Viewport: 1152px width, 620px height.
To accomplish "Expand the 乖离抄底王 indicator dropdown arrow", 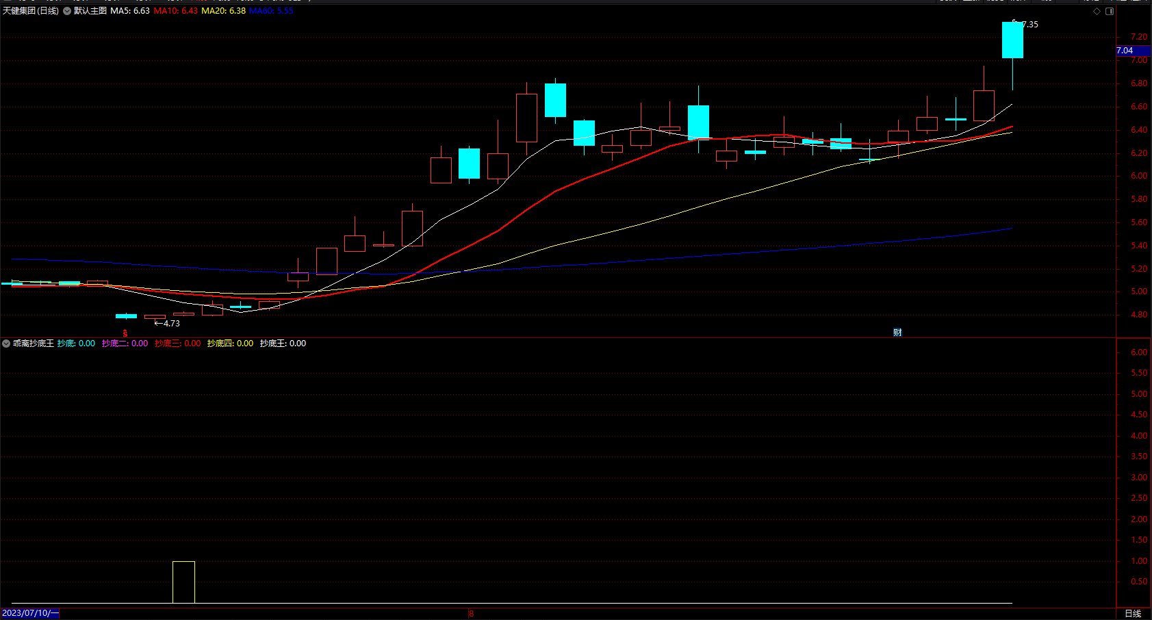I will point(6,344).
